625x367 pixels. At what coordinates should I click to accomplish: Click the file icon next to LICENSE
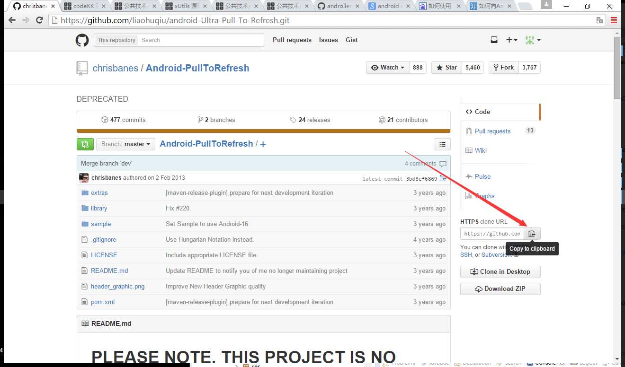point(85,255)
